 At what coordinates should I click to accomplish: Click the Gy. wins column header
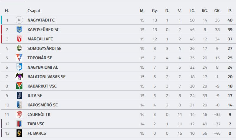tap(155, 11)
